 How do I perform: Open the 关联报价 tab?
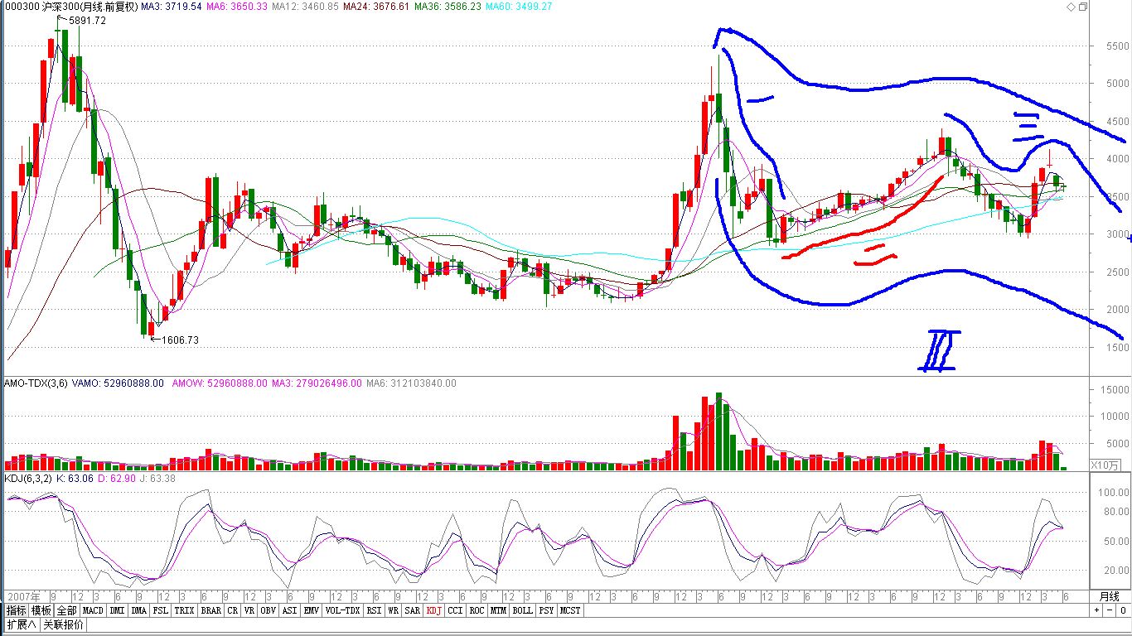tap(64, 624)
